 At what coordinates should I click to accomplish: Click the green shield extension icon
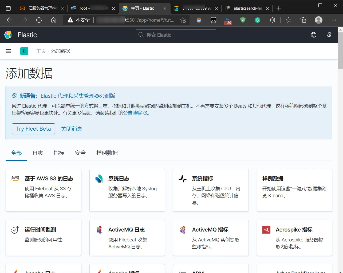click(x=243, y=20)
